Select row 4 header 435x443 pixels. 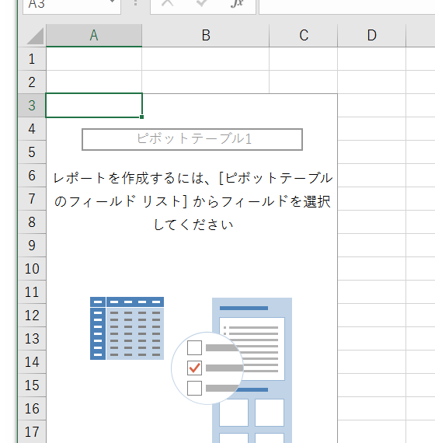coord(32,129)
